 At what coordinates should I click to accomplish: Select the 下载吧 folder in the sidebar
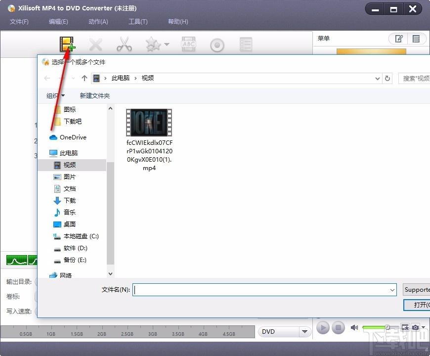pyautogui.click(x=72, y=121)
